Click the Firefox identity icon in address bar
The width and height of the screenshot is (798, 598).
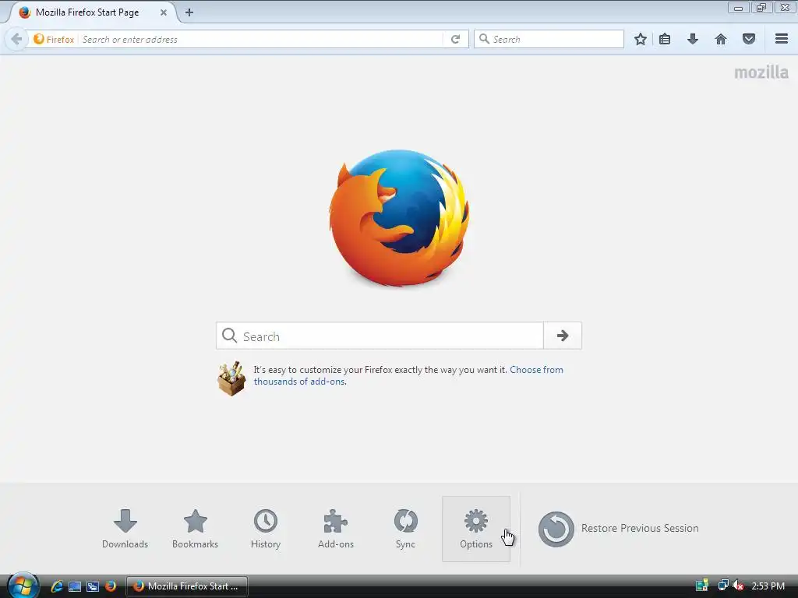[54, 39]
